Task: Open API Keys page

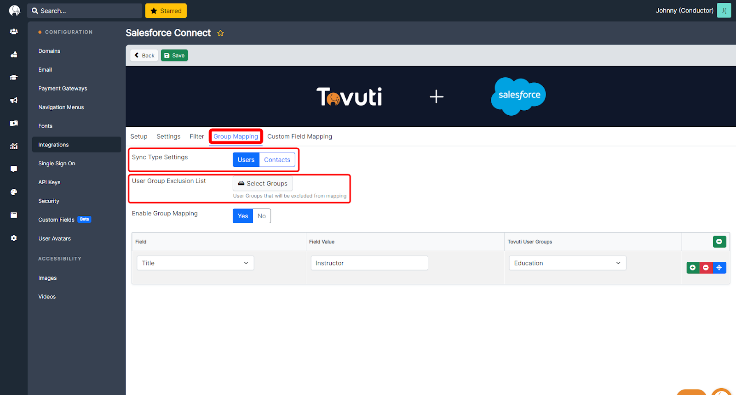Action: coord(49,182)
